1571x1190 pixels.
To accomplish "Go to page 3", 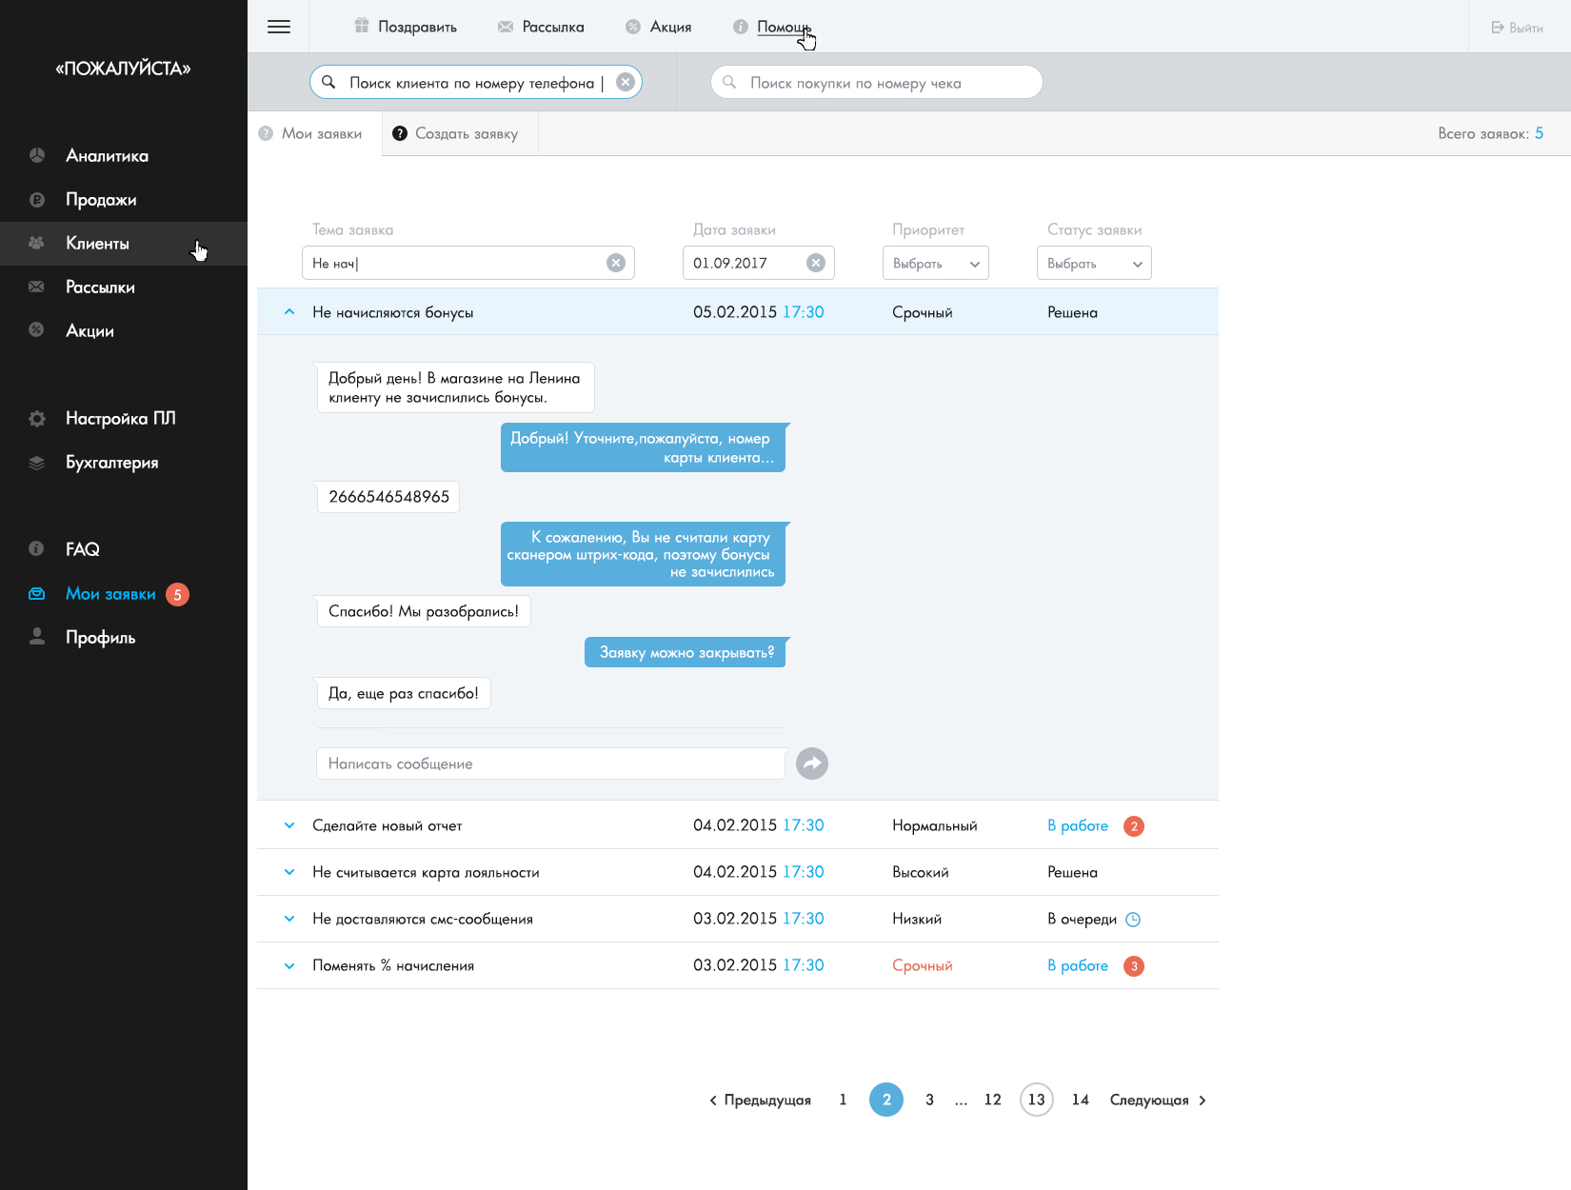I will pyautogui.click(x=929, y=1100).
